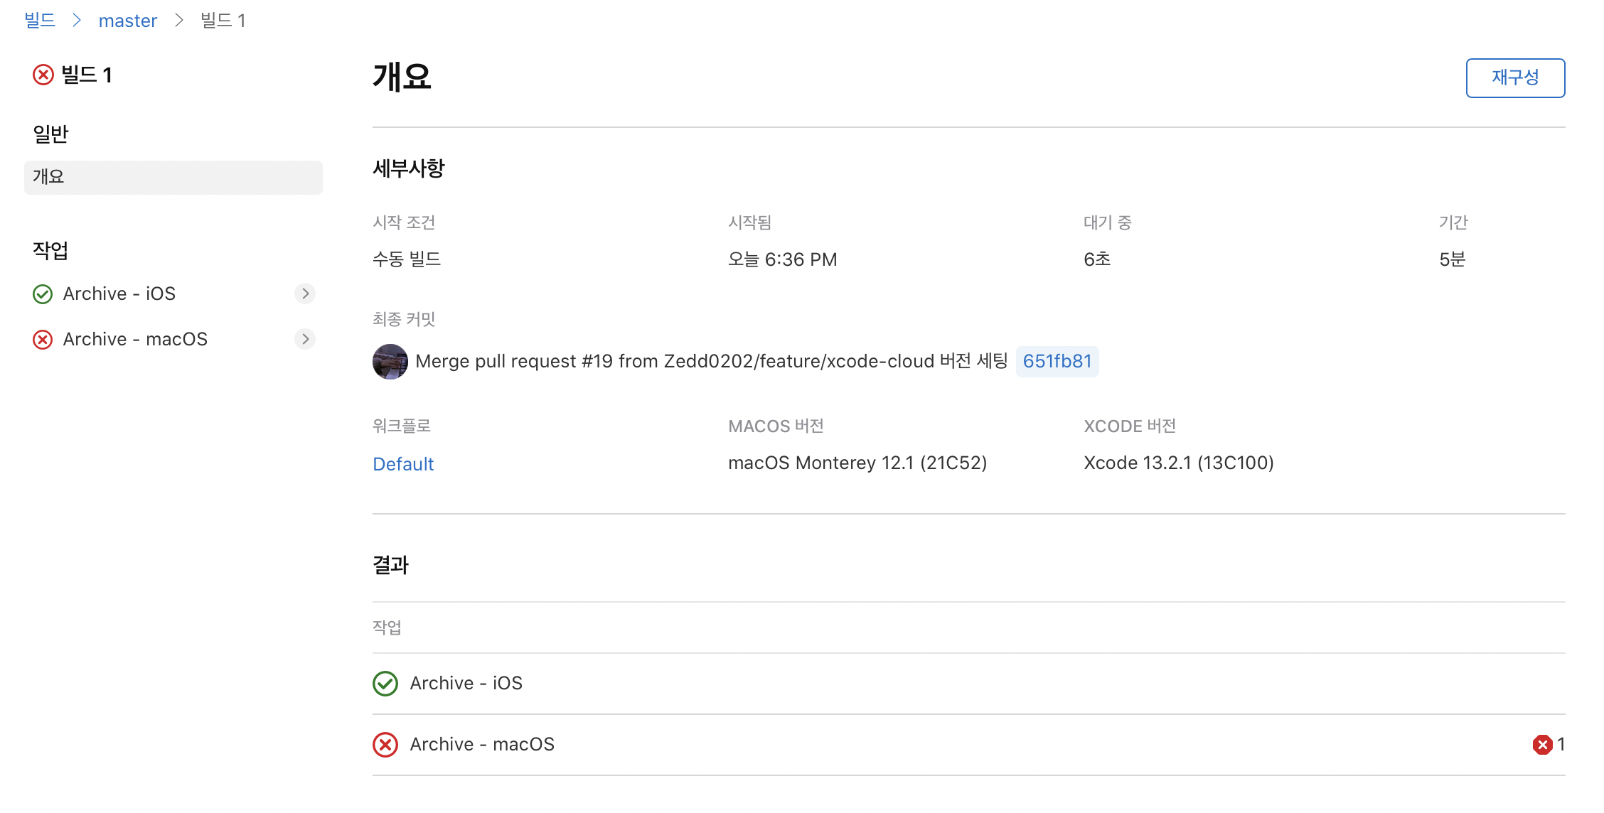Viewport: 1604px width, 813px height.
Task: Click green checkmark in results Archive - iOS row
Action: [x=385, y=684]
